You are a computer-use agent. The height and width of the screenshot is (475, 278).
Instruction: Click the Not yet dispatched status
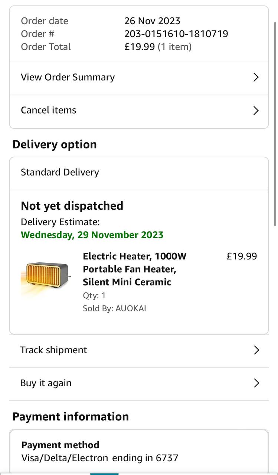pos(72,206)
